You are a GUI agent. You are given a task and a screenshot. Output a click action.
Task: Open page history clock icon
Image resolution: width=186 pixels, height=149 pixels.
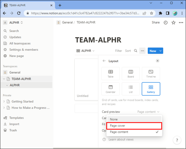point(166,23)
